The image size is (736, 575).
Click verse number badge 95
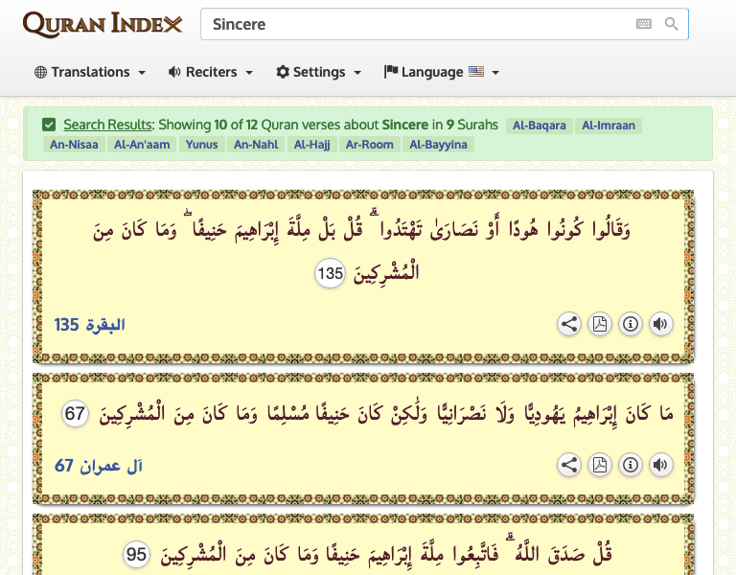[x=137, y=554]
